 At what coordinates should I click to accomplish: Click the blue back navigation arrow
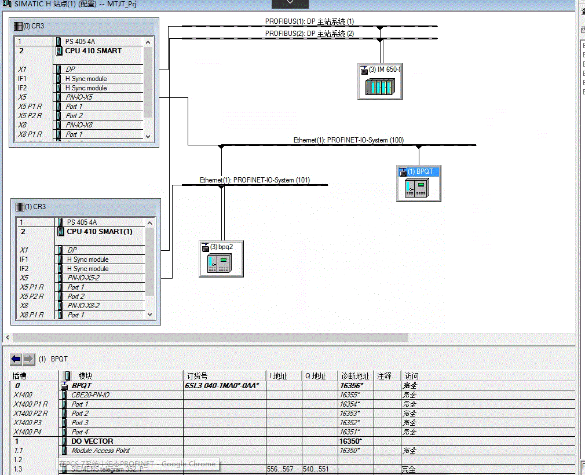(16, 359)
